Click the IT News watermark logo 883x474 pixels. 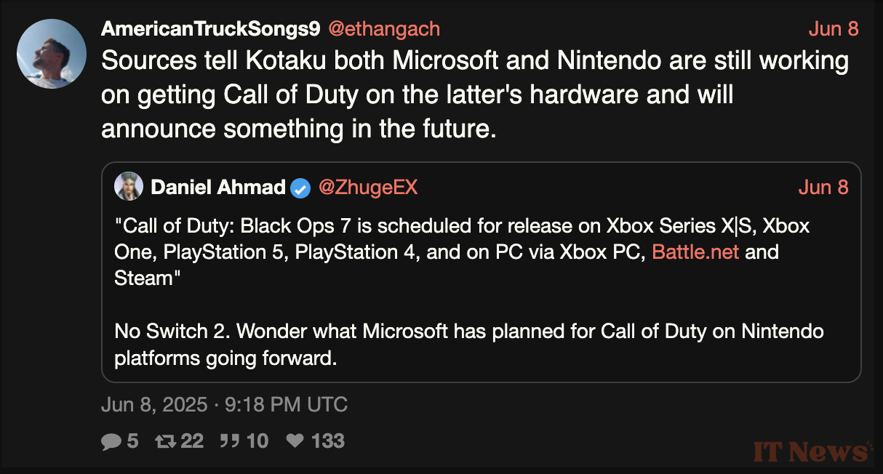click(812, 452)
